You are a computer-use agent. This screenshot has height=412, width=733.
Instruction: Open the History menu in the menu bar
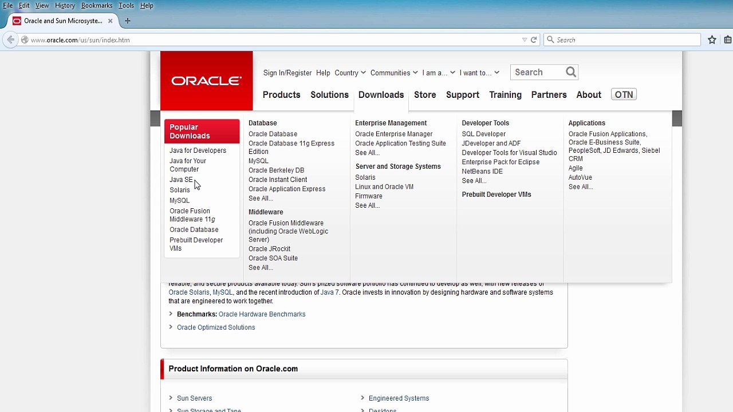point(65,6)
